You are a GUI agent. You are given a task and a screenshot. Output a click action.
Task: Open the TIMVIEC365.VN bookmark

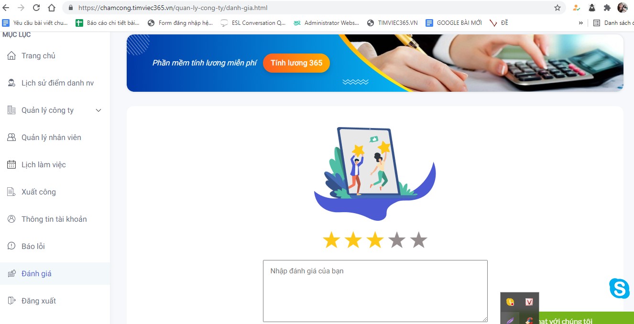pyautogui.click(x=392, y=23)
